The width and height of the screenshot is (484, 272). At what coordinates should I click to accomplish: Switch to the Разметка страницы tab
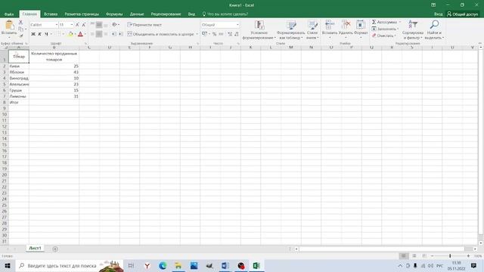[x=82, y=14]
